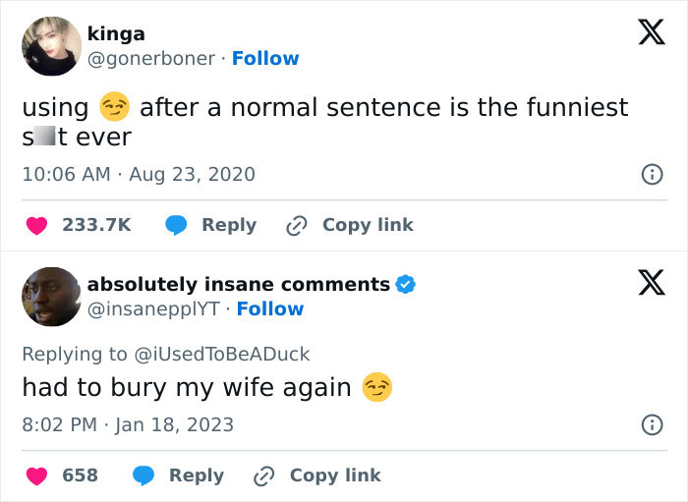Click reply bubble icon under kinga's tweet

coord(177,225)
